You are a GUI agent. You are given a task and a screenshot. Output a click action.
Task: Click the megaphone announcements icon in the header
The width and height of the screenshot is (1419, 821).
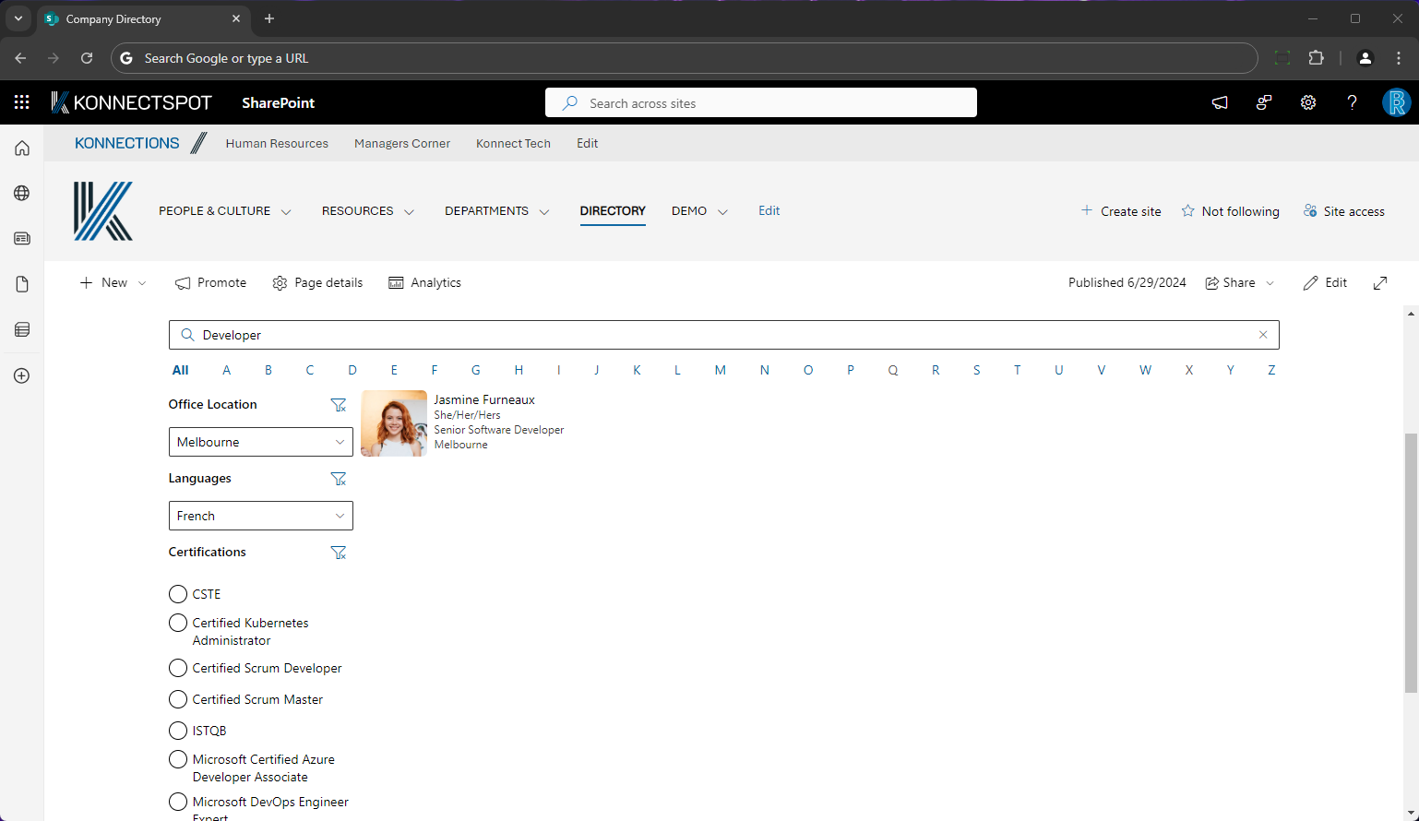coord(1220,103)
